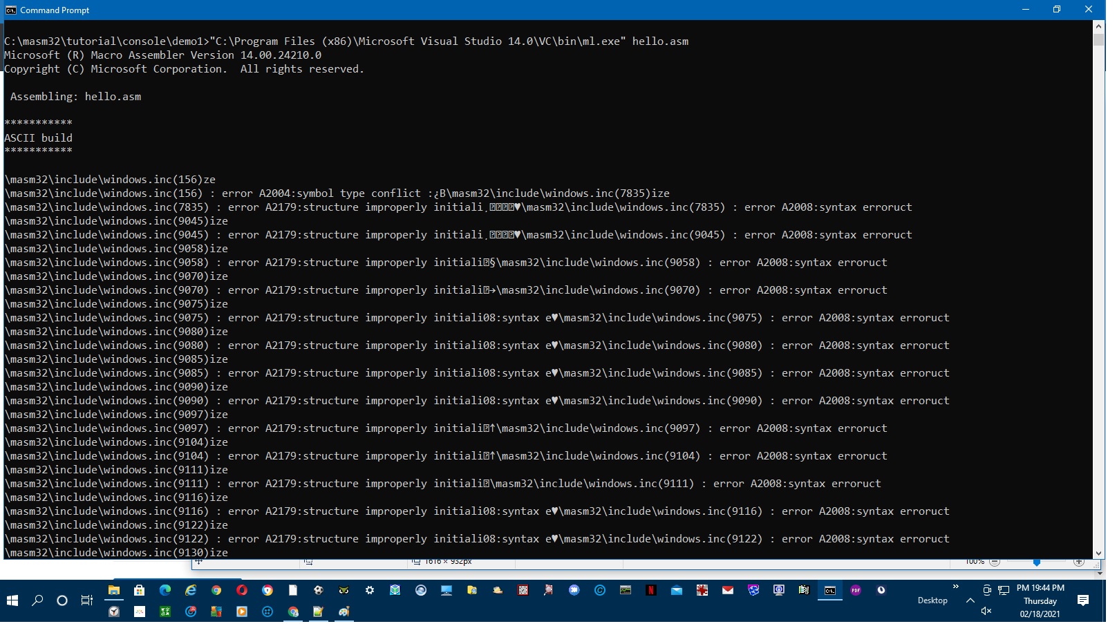Launch Internet Explorer from the taskbar
The width and height of the screenshot is (1117, 644).
[x=191, y=590]
